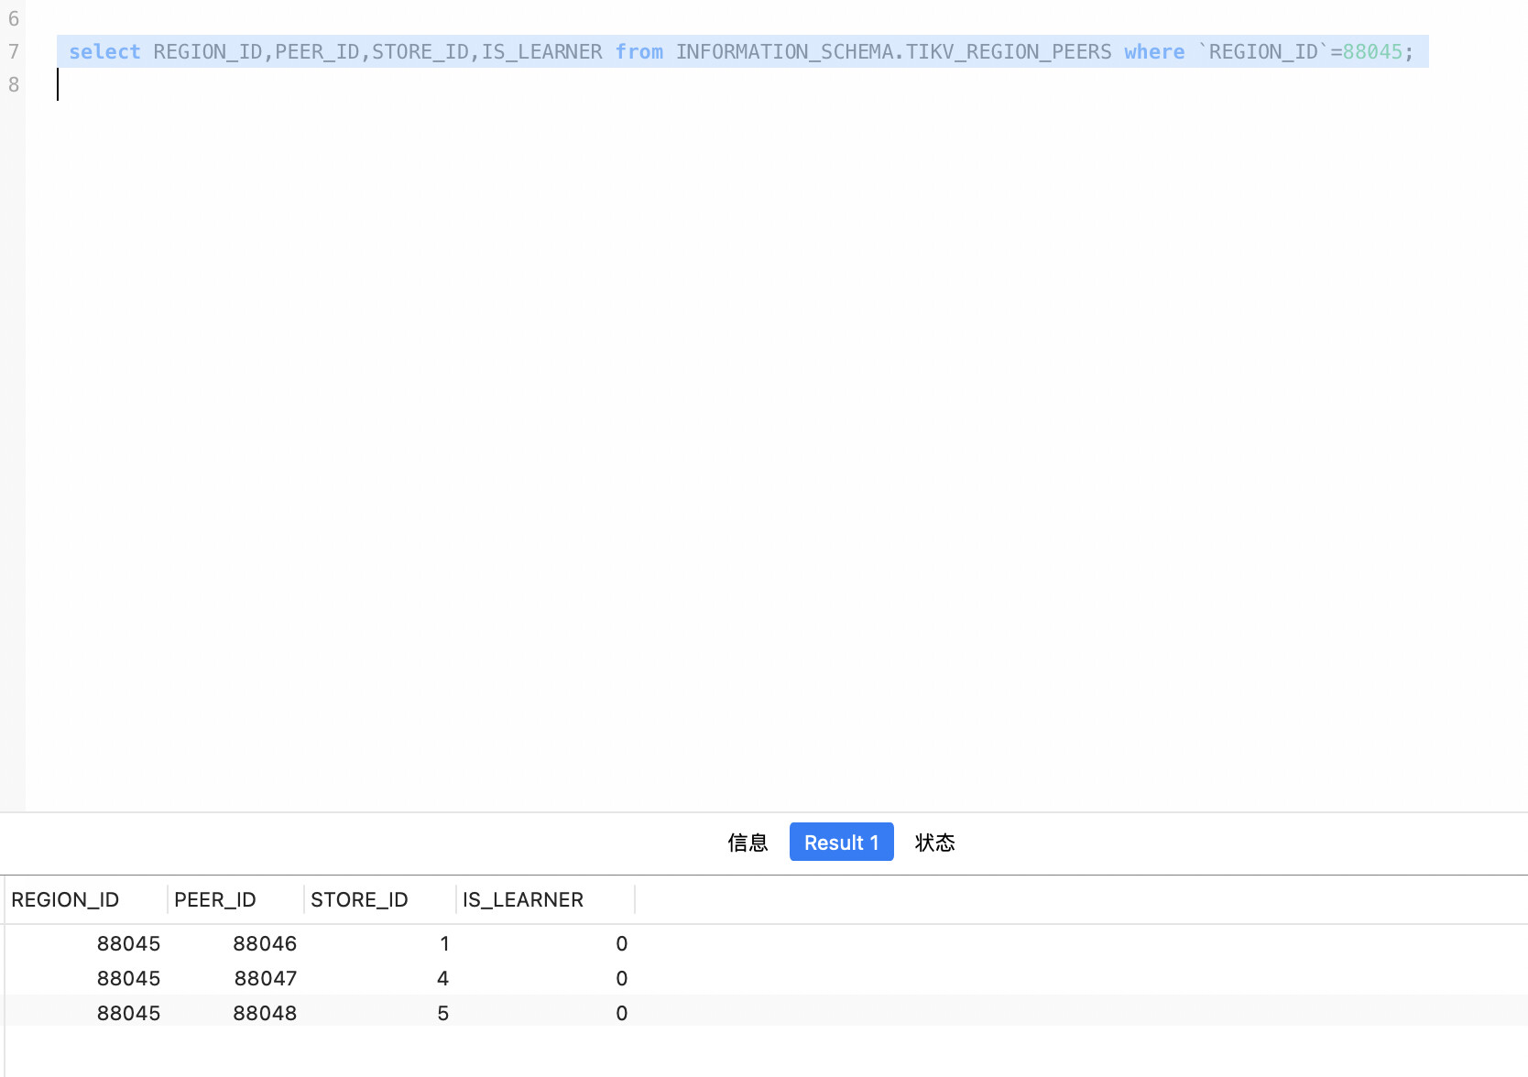Place cursor on empty editor line 8
1528x1077 pixels.
(366, 85)
